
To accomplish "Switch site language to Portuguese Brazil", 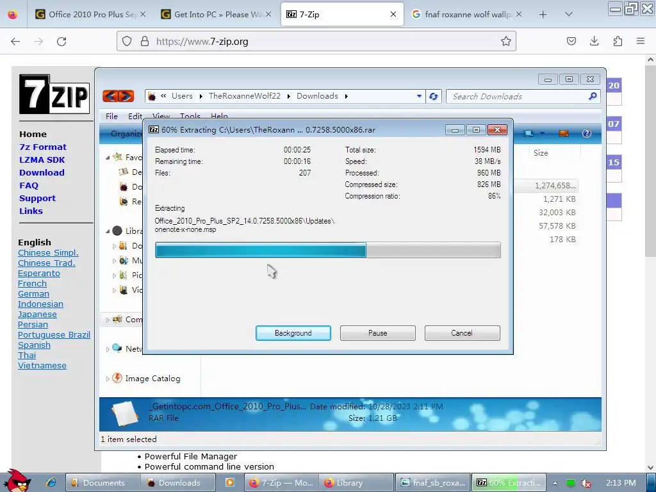I will click(x=54, y=334).
